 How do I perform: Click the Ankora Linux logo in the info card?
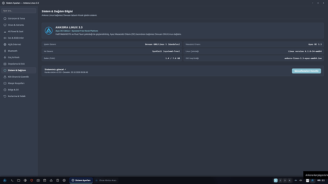[x=48, y=31]
